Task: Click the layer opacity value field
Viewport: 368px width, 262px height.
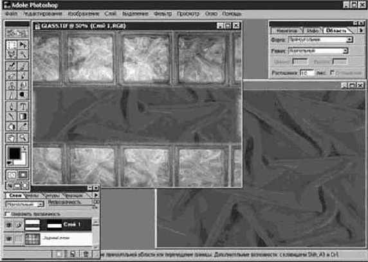Action: point(95,202)
